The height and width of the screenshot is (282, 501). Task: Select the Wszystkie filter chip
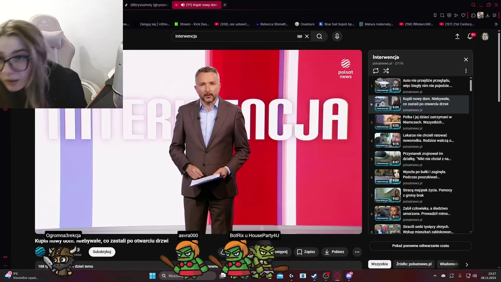coord(380,264)
